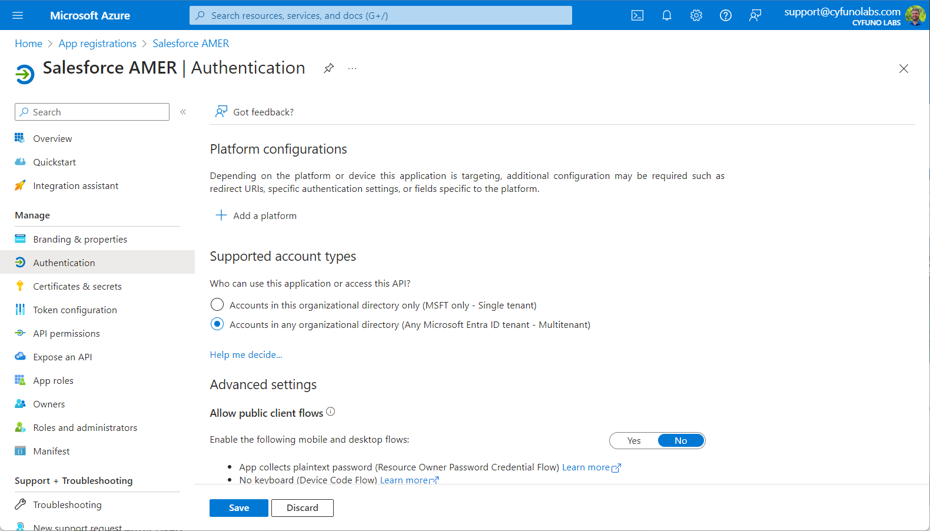Open Learn more for Device Code Flow
930x531 pixels.
coord(410,480)
